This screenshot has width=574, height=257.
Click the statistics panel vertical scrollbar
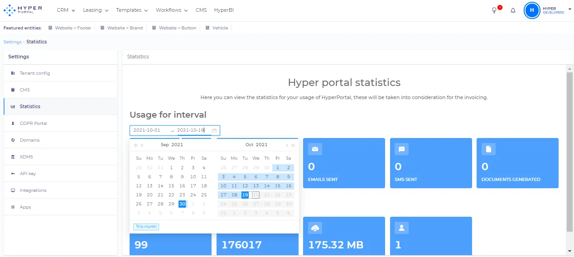(569, 152)
